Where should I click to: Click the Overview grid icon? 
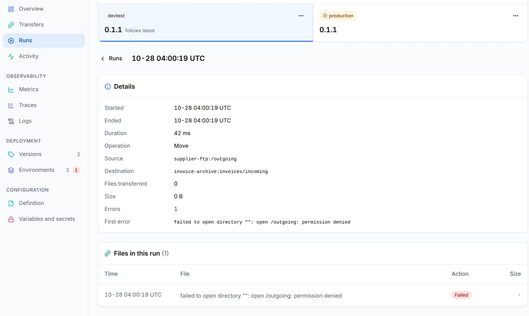11,9
